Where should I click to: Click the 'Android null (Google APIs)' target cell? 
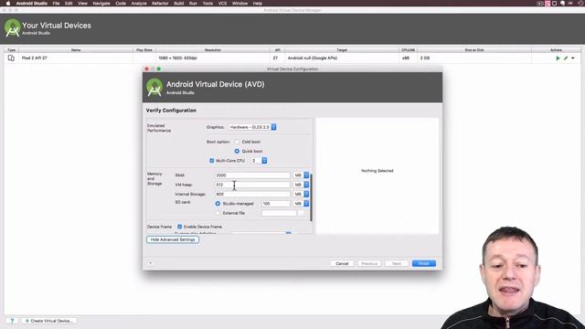pyautogui.click(x=313, y=58)
